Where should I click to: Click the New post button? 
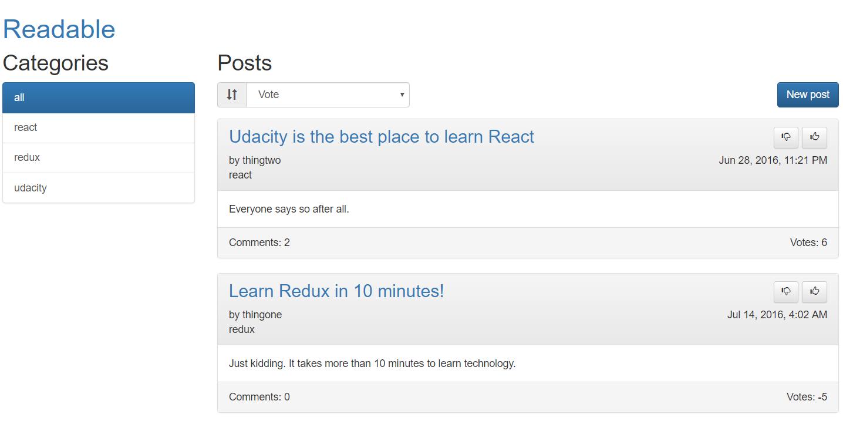pos(808,95)
